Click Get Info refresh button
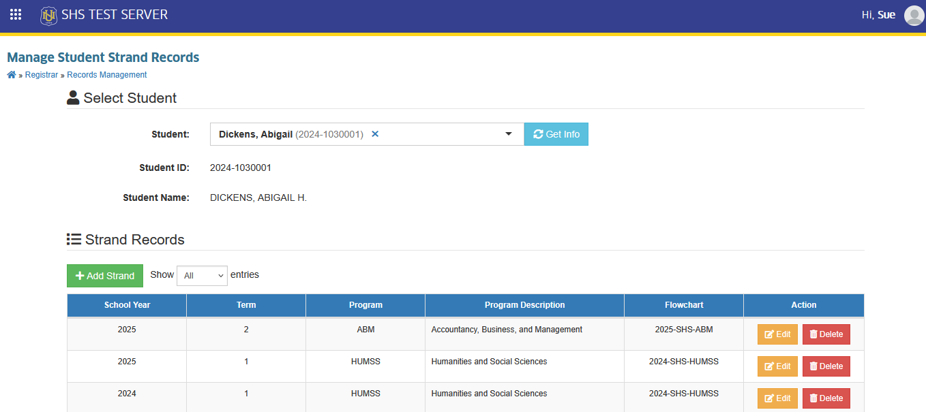Screen dimensions: 926x412 tap(556, 134)
